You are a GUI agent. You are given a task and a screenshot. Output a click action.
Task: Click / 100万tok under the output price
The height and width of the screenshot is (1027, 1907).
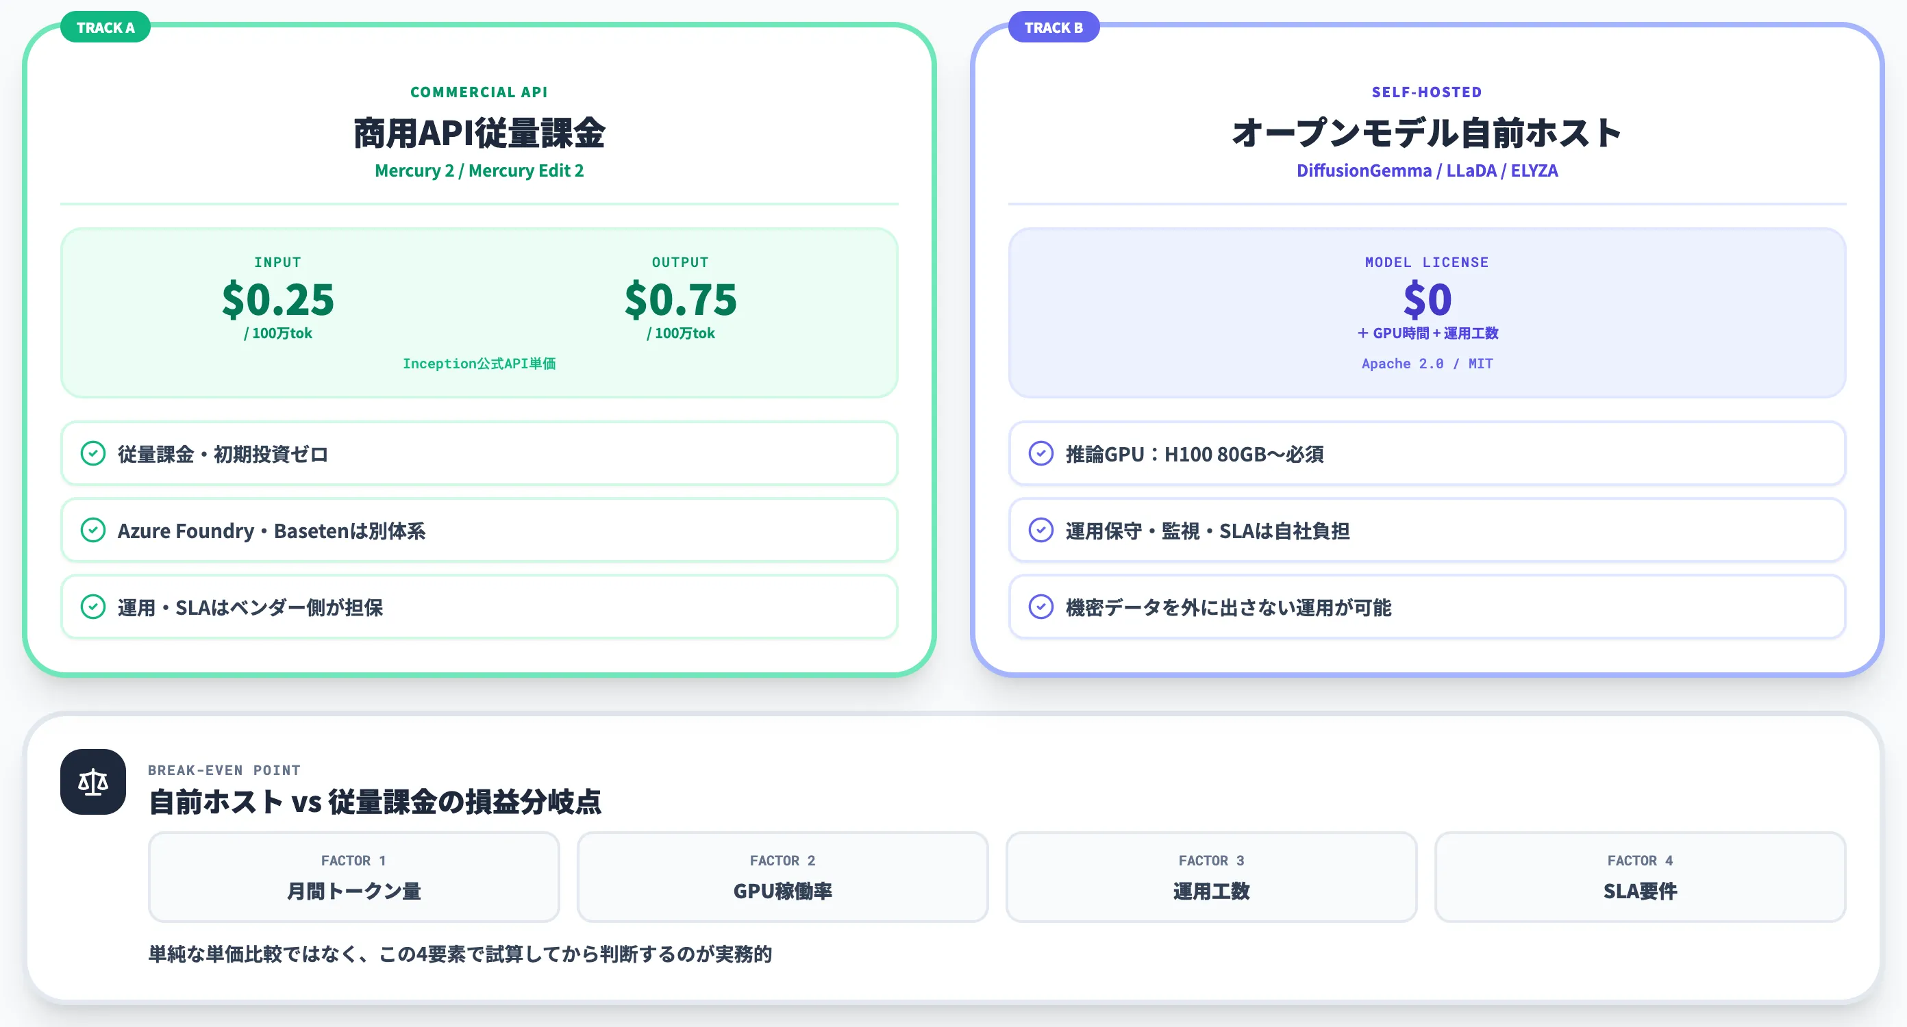point(681,333)
